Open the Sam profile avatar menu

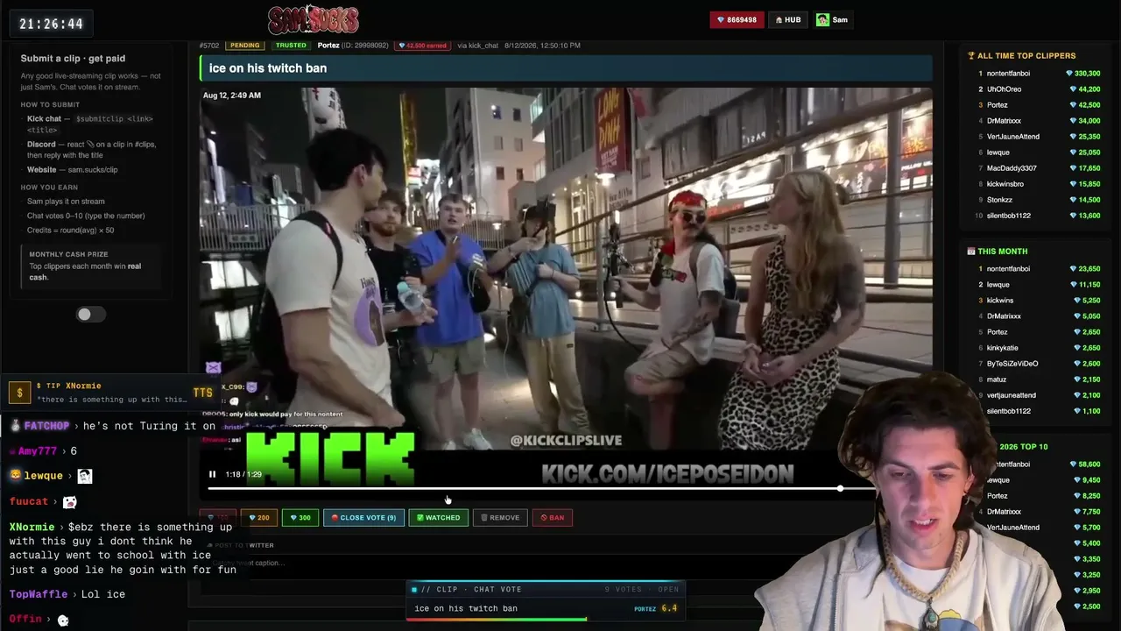[x=832, y=20]
